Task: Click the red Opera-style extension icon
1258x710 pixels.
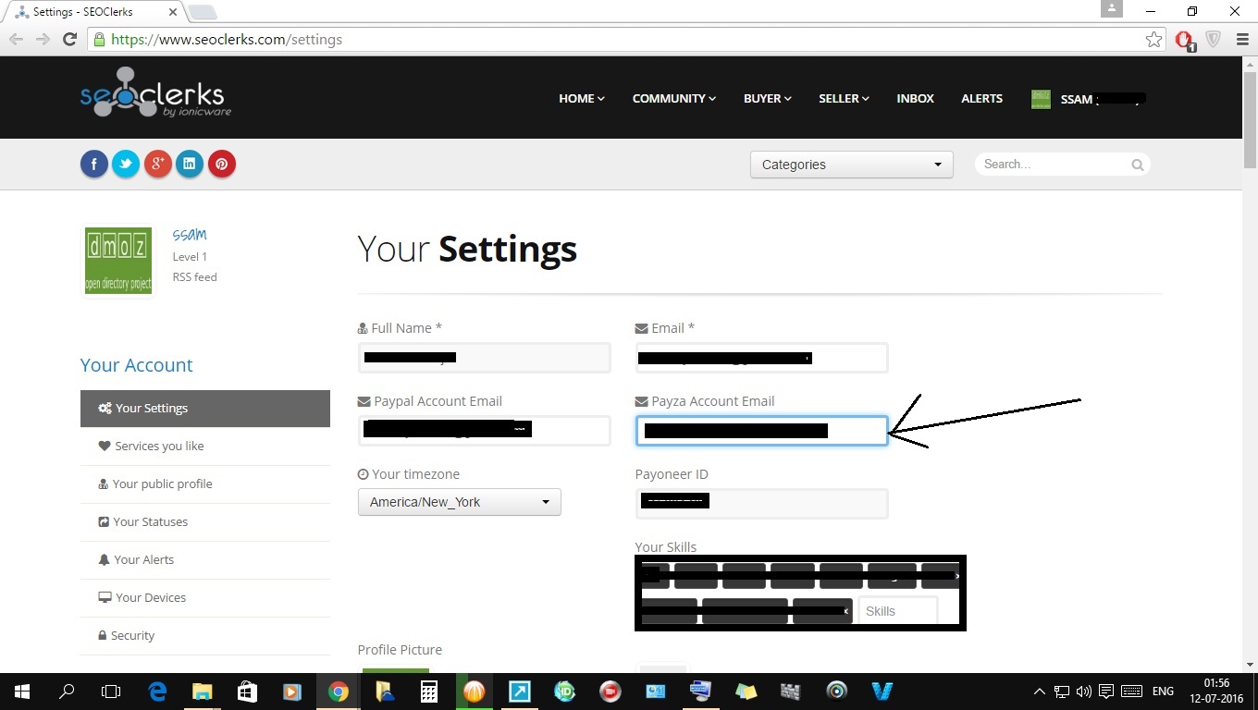Action: 1184,40
